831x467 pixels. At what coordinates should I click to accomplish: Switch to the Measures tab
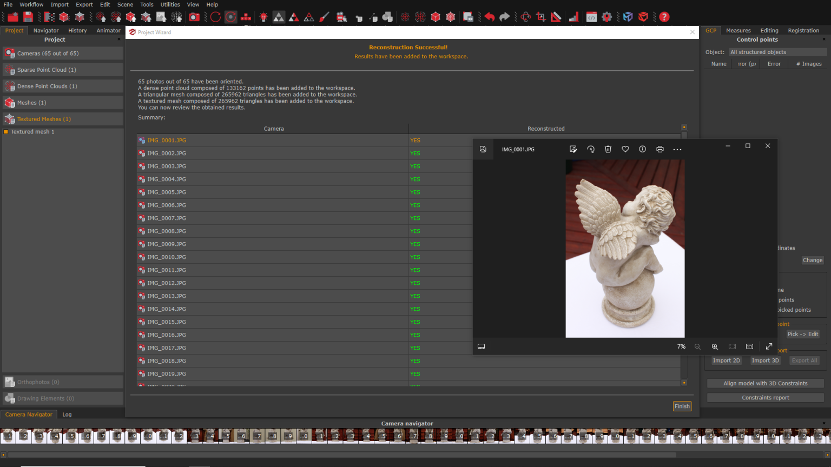738,30
